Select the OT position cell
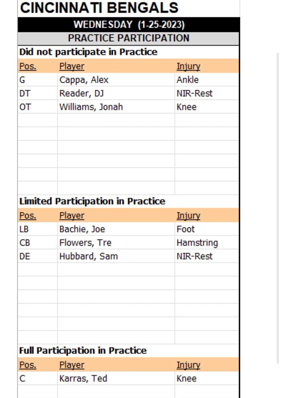Viewport: 281px width, 398px height. [25, 107]
